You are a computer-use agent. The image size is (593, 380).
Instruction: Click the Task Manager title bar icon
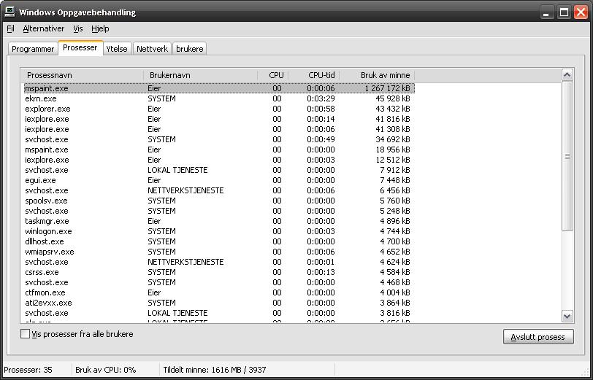point(9,12)
